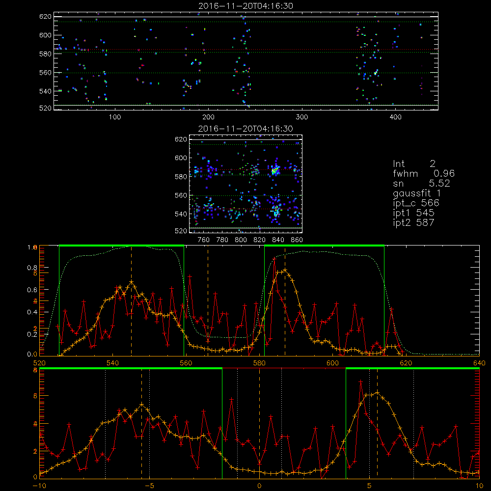Select the '0.4' y-axis tick label
491x491 pixels.
[x=32, y=312]
